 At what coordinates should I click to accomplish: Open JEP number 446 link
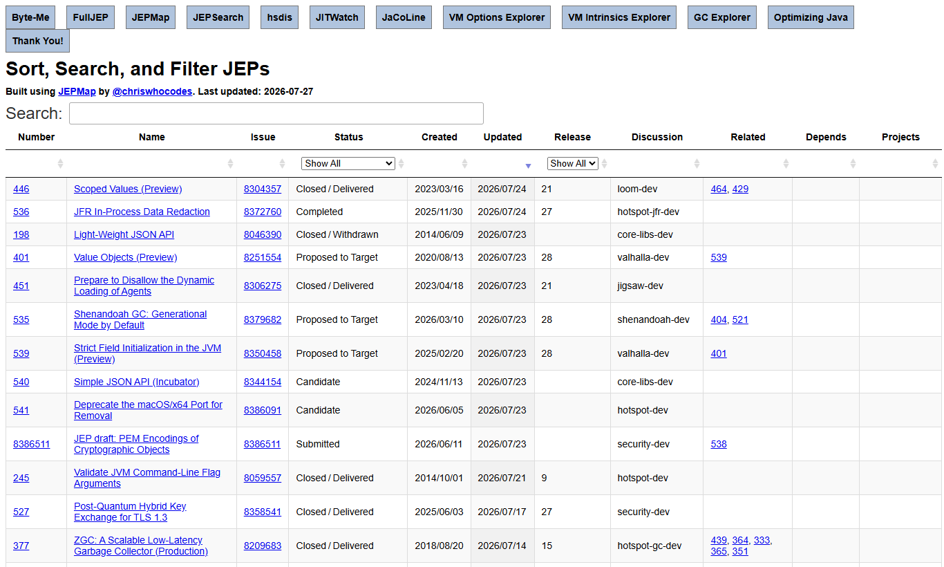(21, 189)
